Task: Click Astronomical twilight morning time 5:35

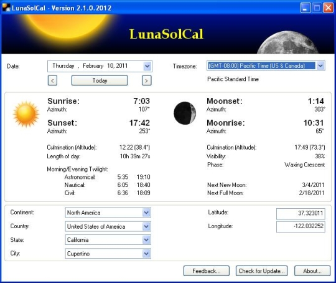Action: pos(123,177)
